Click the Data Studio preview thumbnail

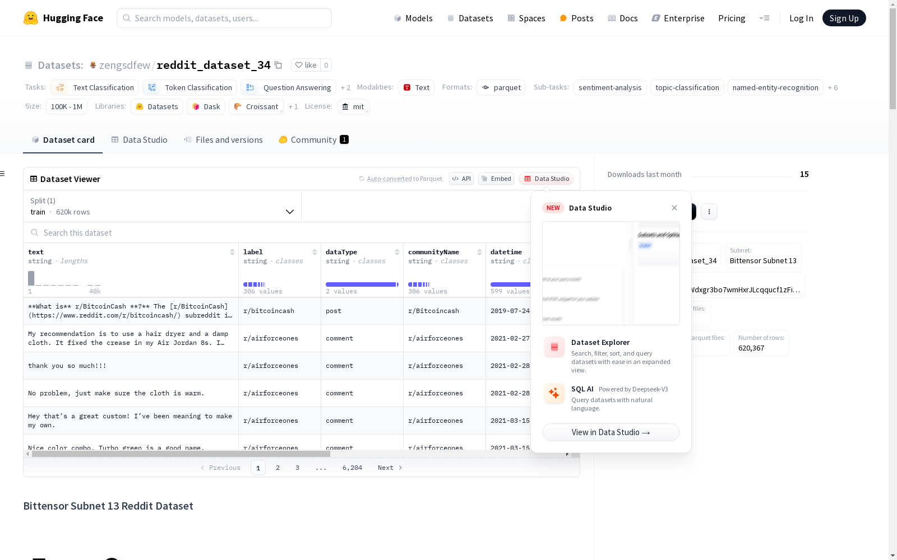(611, 273)
